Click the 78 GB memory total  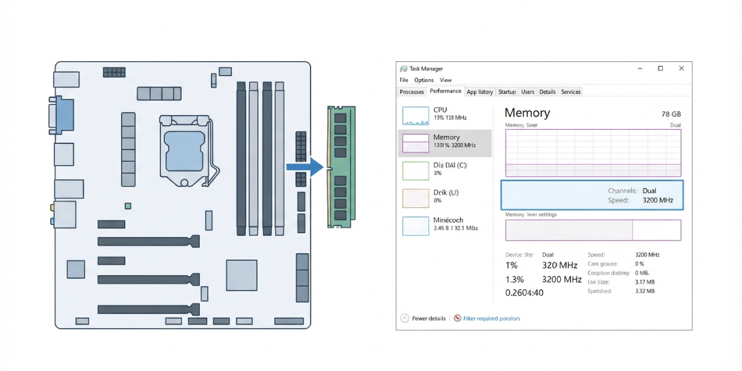tap(671, 114)
